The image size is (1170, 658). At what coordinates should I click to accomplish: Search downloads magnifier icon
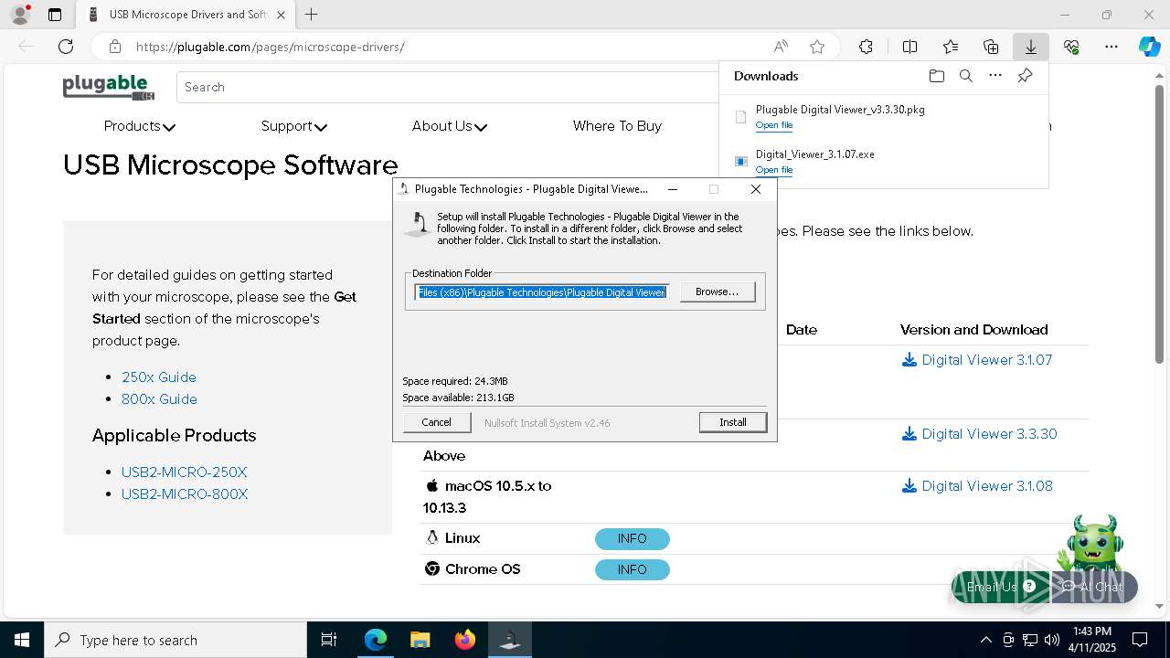point(965,76)
